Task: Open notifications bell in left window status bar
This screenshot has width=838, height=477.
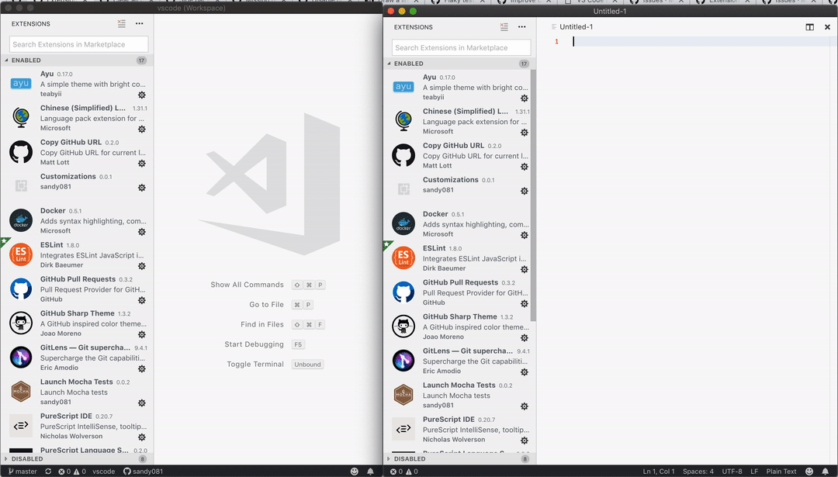Action: (370, 471)
